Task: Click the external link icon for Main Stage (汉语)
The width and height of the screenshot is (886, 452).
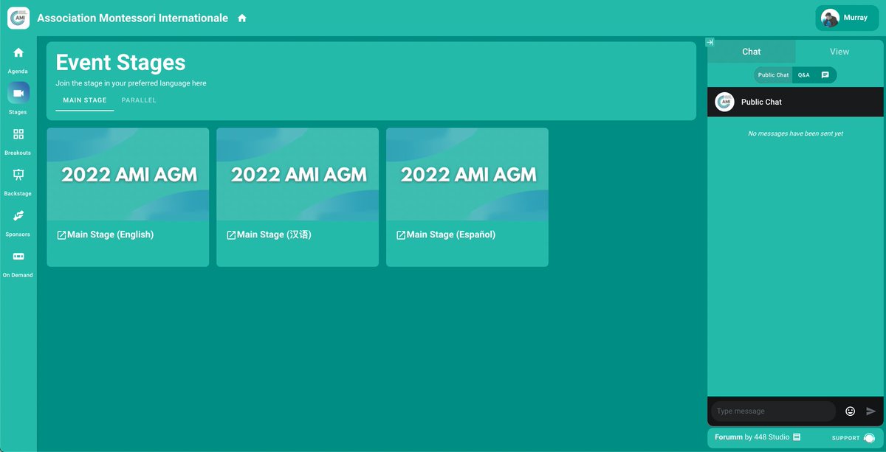Action: (x=231, y=235)
